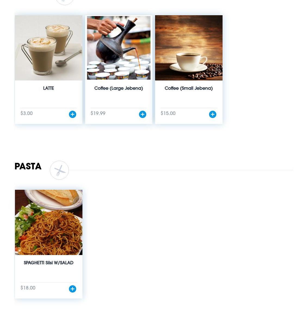The height and width of the screenshot is (317, 302).
Task: Open the Coffee (Small Jebena) photo
Action: 189,48
